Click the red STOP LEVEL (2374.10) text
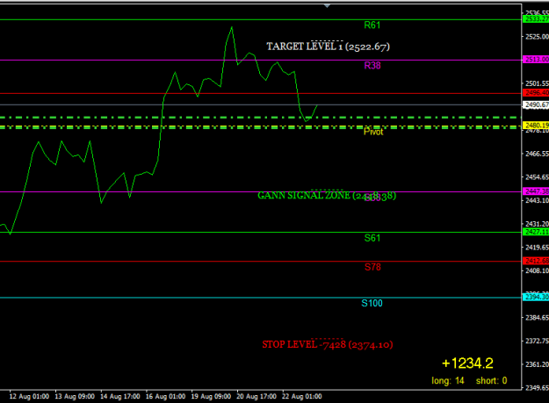The image size is (549, 403). coord(328,344)
